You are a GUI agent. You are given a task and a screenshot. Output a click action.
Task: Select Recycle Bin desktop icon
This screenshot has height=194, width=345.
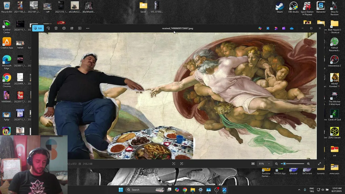[7, 7]
